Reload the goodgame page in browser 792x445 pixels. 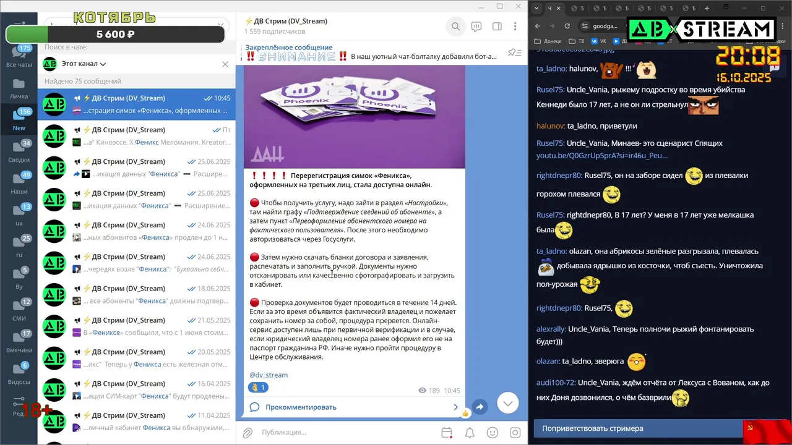click(567, 26)
